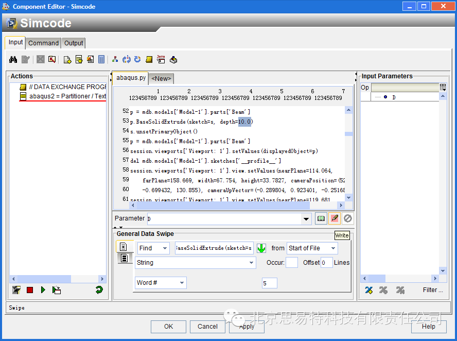Click the green play button under Actions
Image resolution: width=457 pixels, height=341 pixels.
click(43, 291)
